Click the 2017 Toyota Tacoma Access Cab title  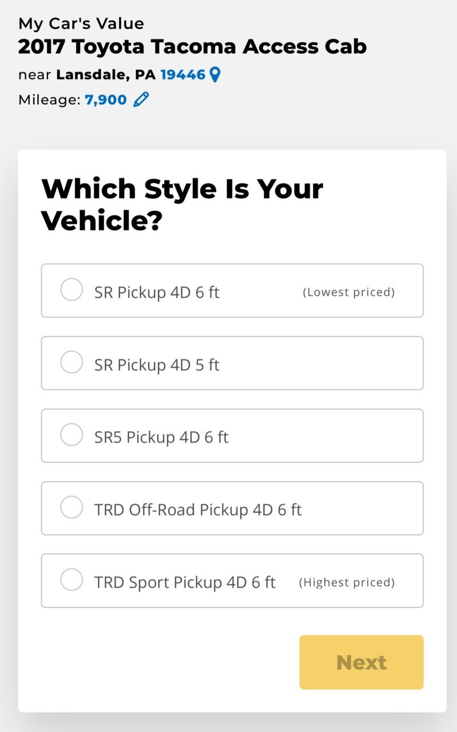tap(192, 46)
